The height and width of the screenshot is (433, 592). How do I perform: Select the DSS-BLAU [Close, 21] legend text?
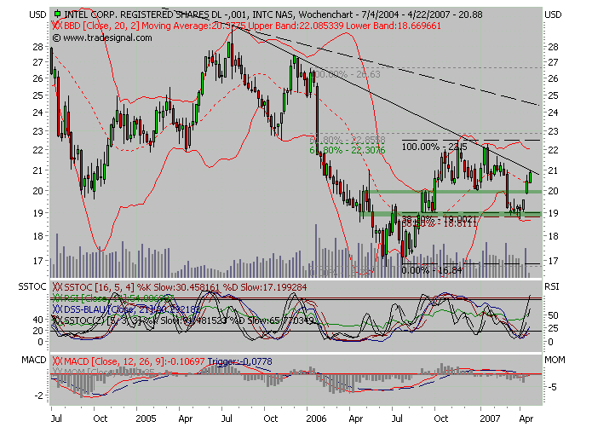click(132, 309)
